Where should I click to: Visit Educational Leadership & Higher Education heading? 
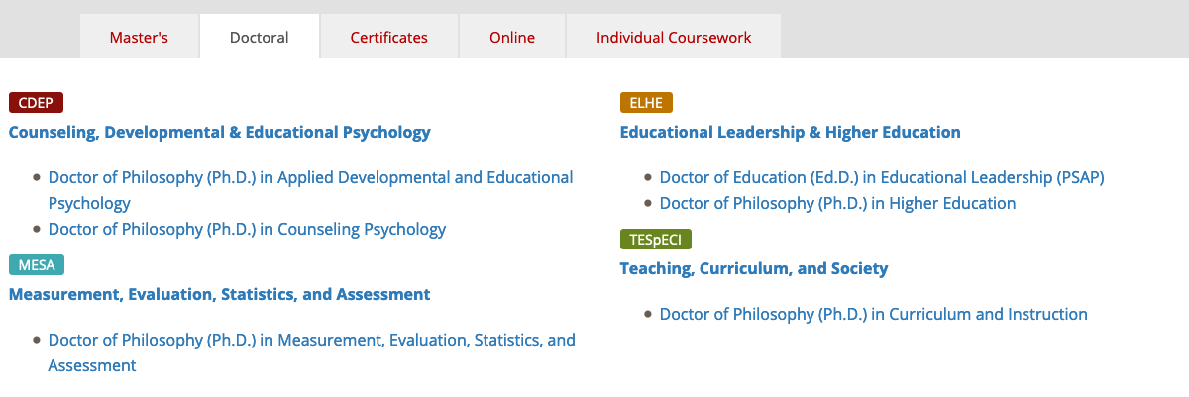tap(790, 132)
